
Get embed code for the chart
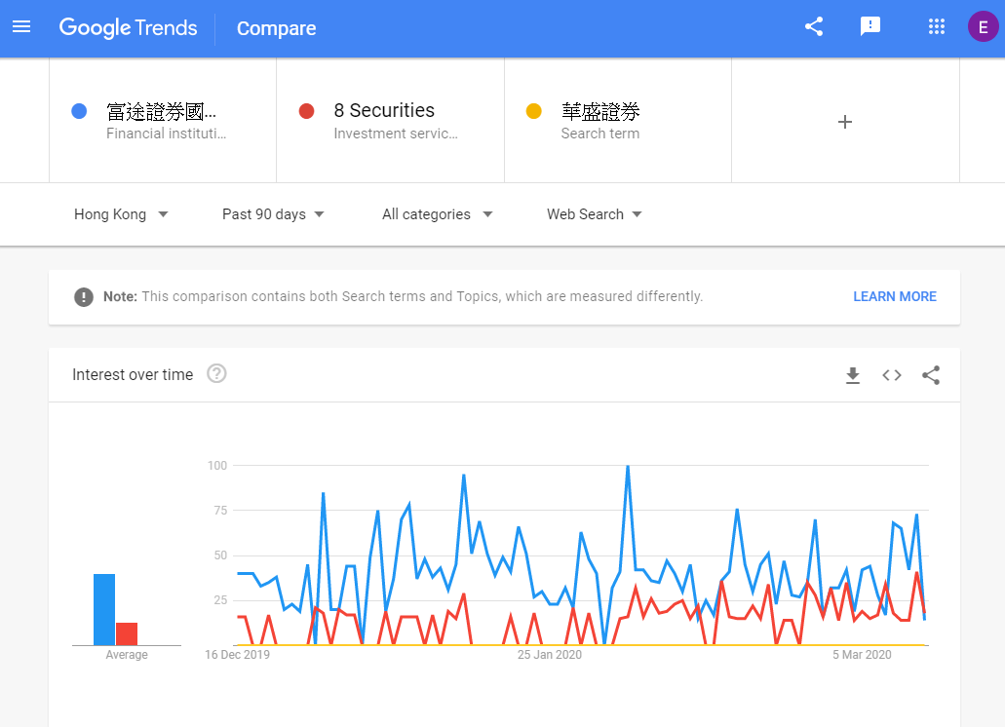click(892, 375)
